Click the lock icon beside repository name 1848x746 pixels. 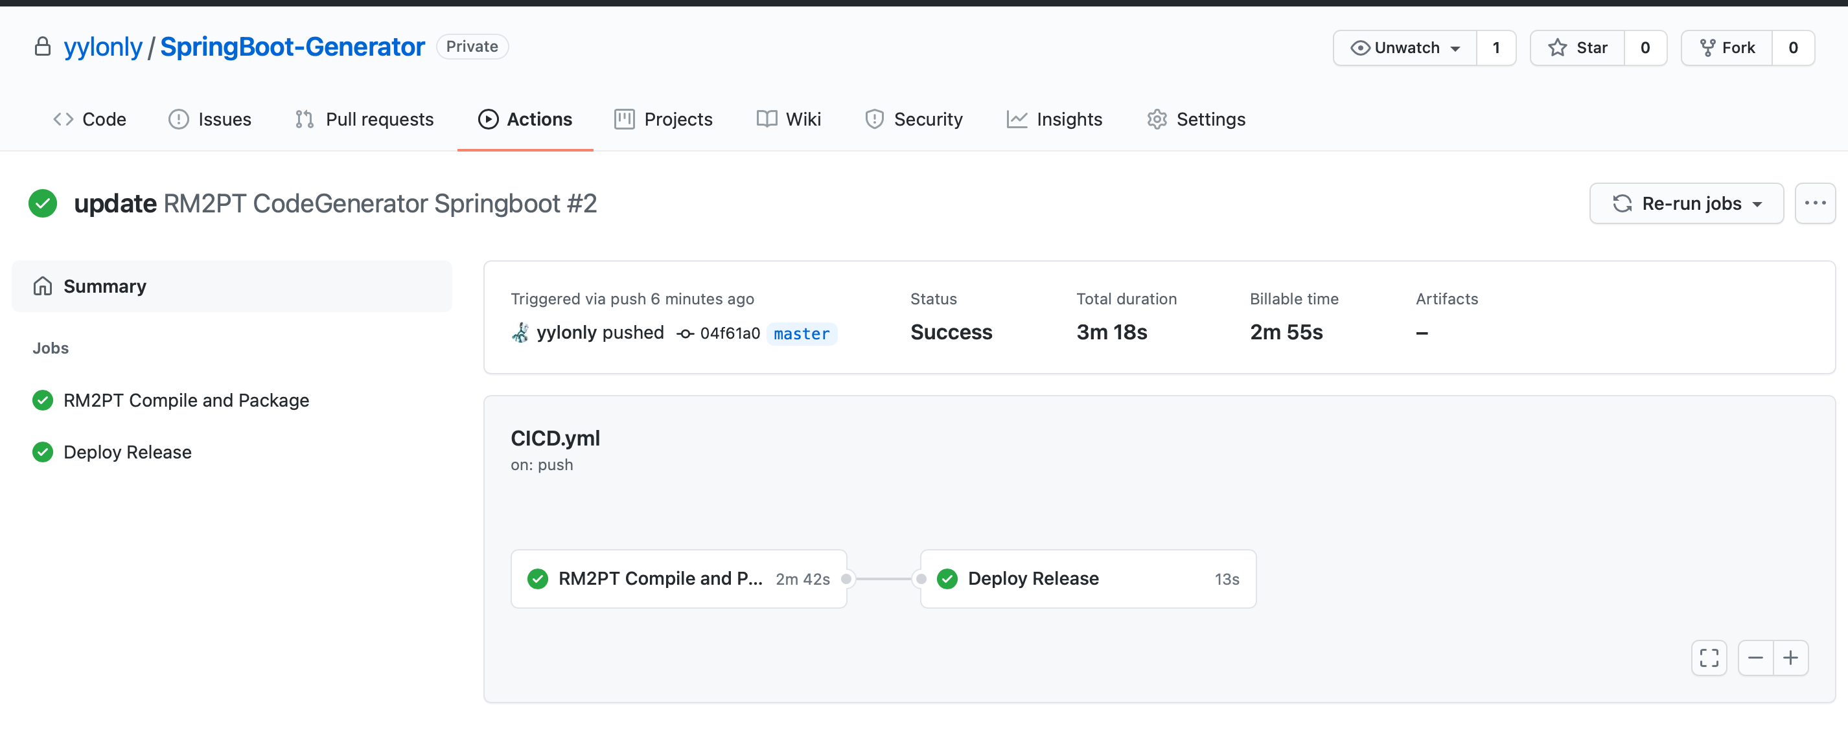click(x=42, y=47)
